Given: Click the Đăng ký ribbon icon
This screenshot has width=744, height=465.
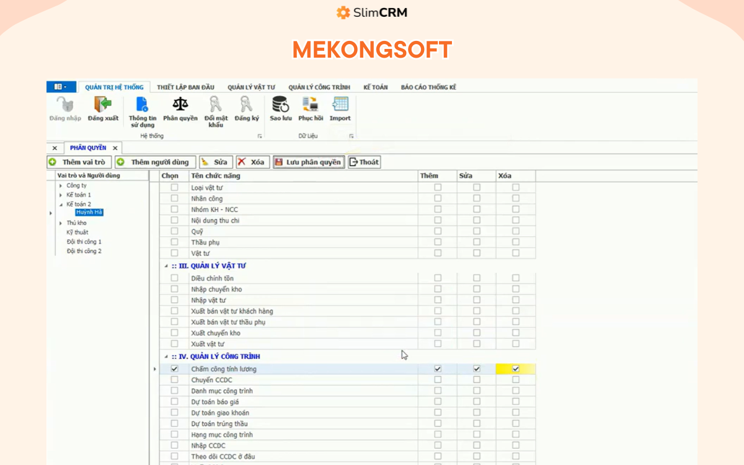Looking at the screenshot, I should coord(247,105).
